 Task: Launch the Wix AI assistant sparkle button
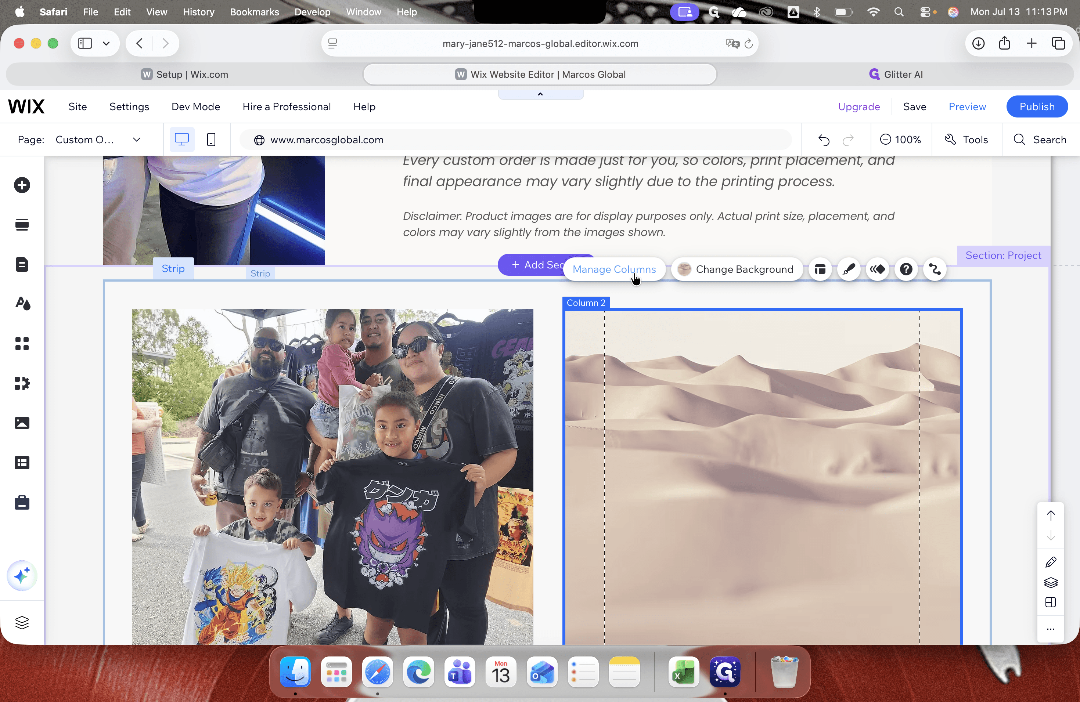click(x=22, y=576)
